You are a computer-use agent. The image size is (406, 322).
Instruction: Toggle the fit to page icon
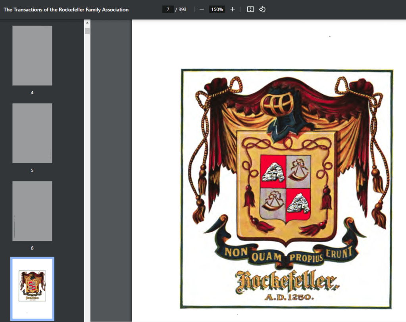point(250,10)
